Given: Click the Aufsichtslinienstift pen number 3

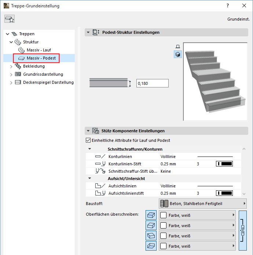Looking at the screenshot, I should [198, 193].
